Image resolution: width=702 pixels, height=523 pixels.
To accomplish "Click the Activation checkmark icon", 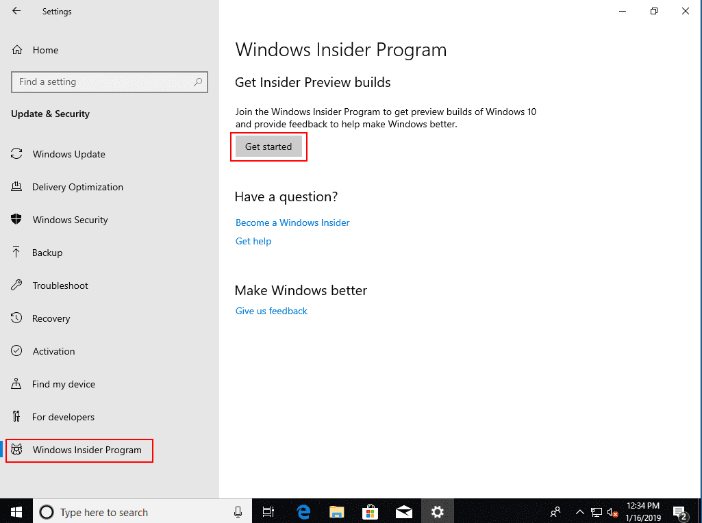I will point(16,351).
